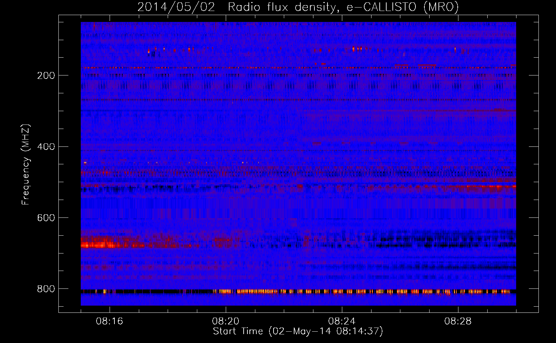Click the 400 frequency tick label

pyautogui.click(x=46, y=147)
